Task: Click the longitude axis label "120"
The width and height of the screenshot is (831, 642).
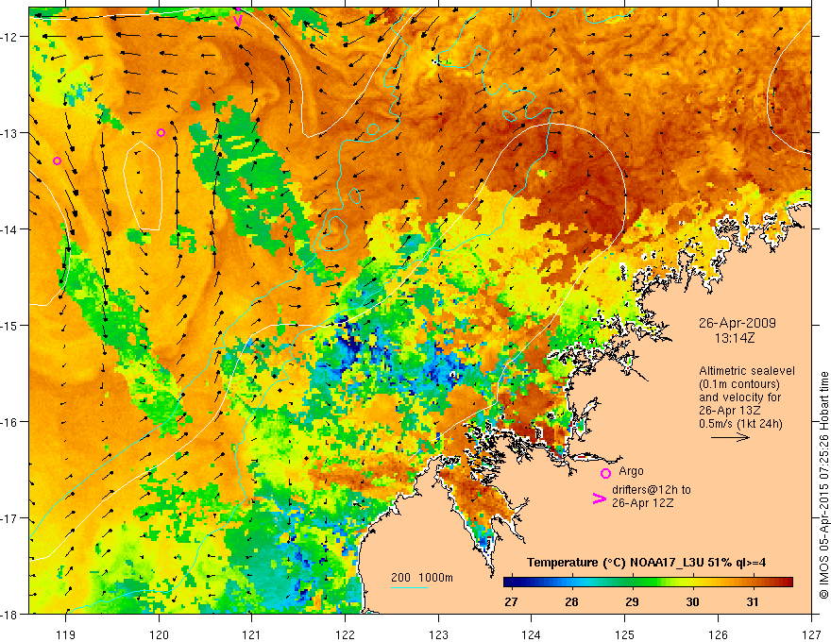Action: tap(159, 634)
